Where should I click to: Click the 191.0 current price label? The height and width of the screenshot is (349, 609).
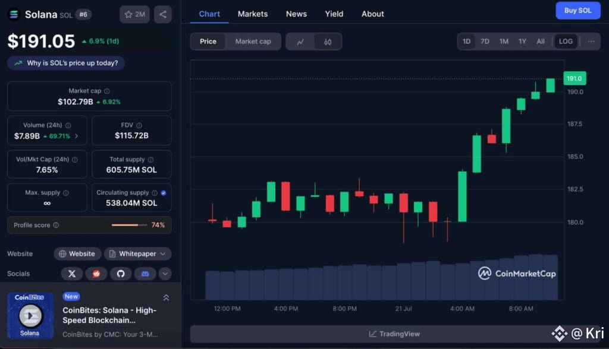point(575,78)
